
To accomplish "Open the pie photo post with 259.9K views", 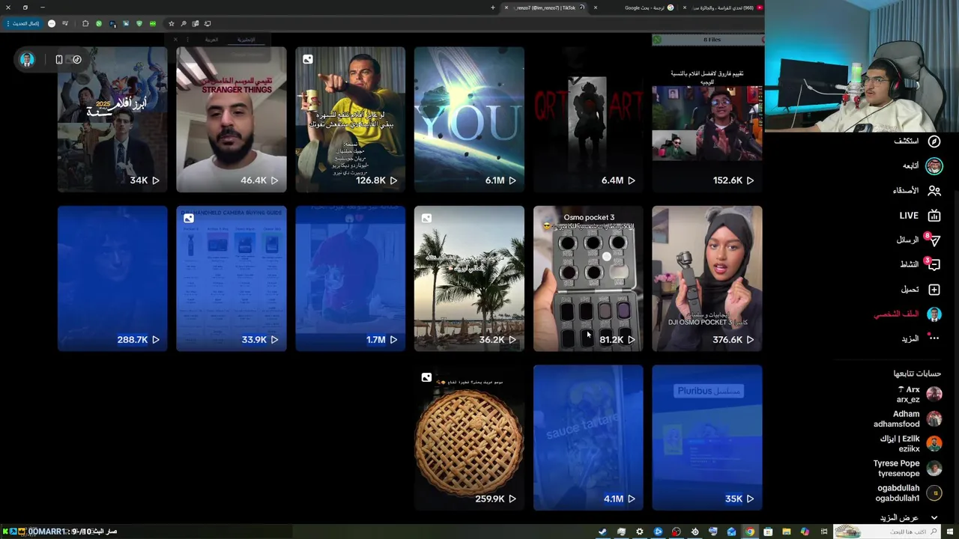I will (x=469, y=438).
